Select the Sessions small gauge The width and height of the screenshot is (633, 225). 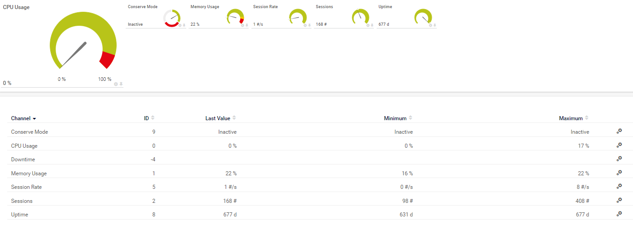(360, 17)
